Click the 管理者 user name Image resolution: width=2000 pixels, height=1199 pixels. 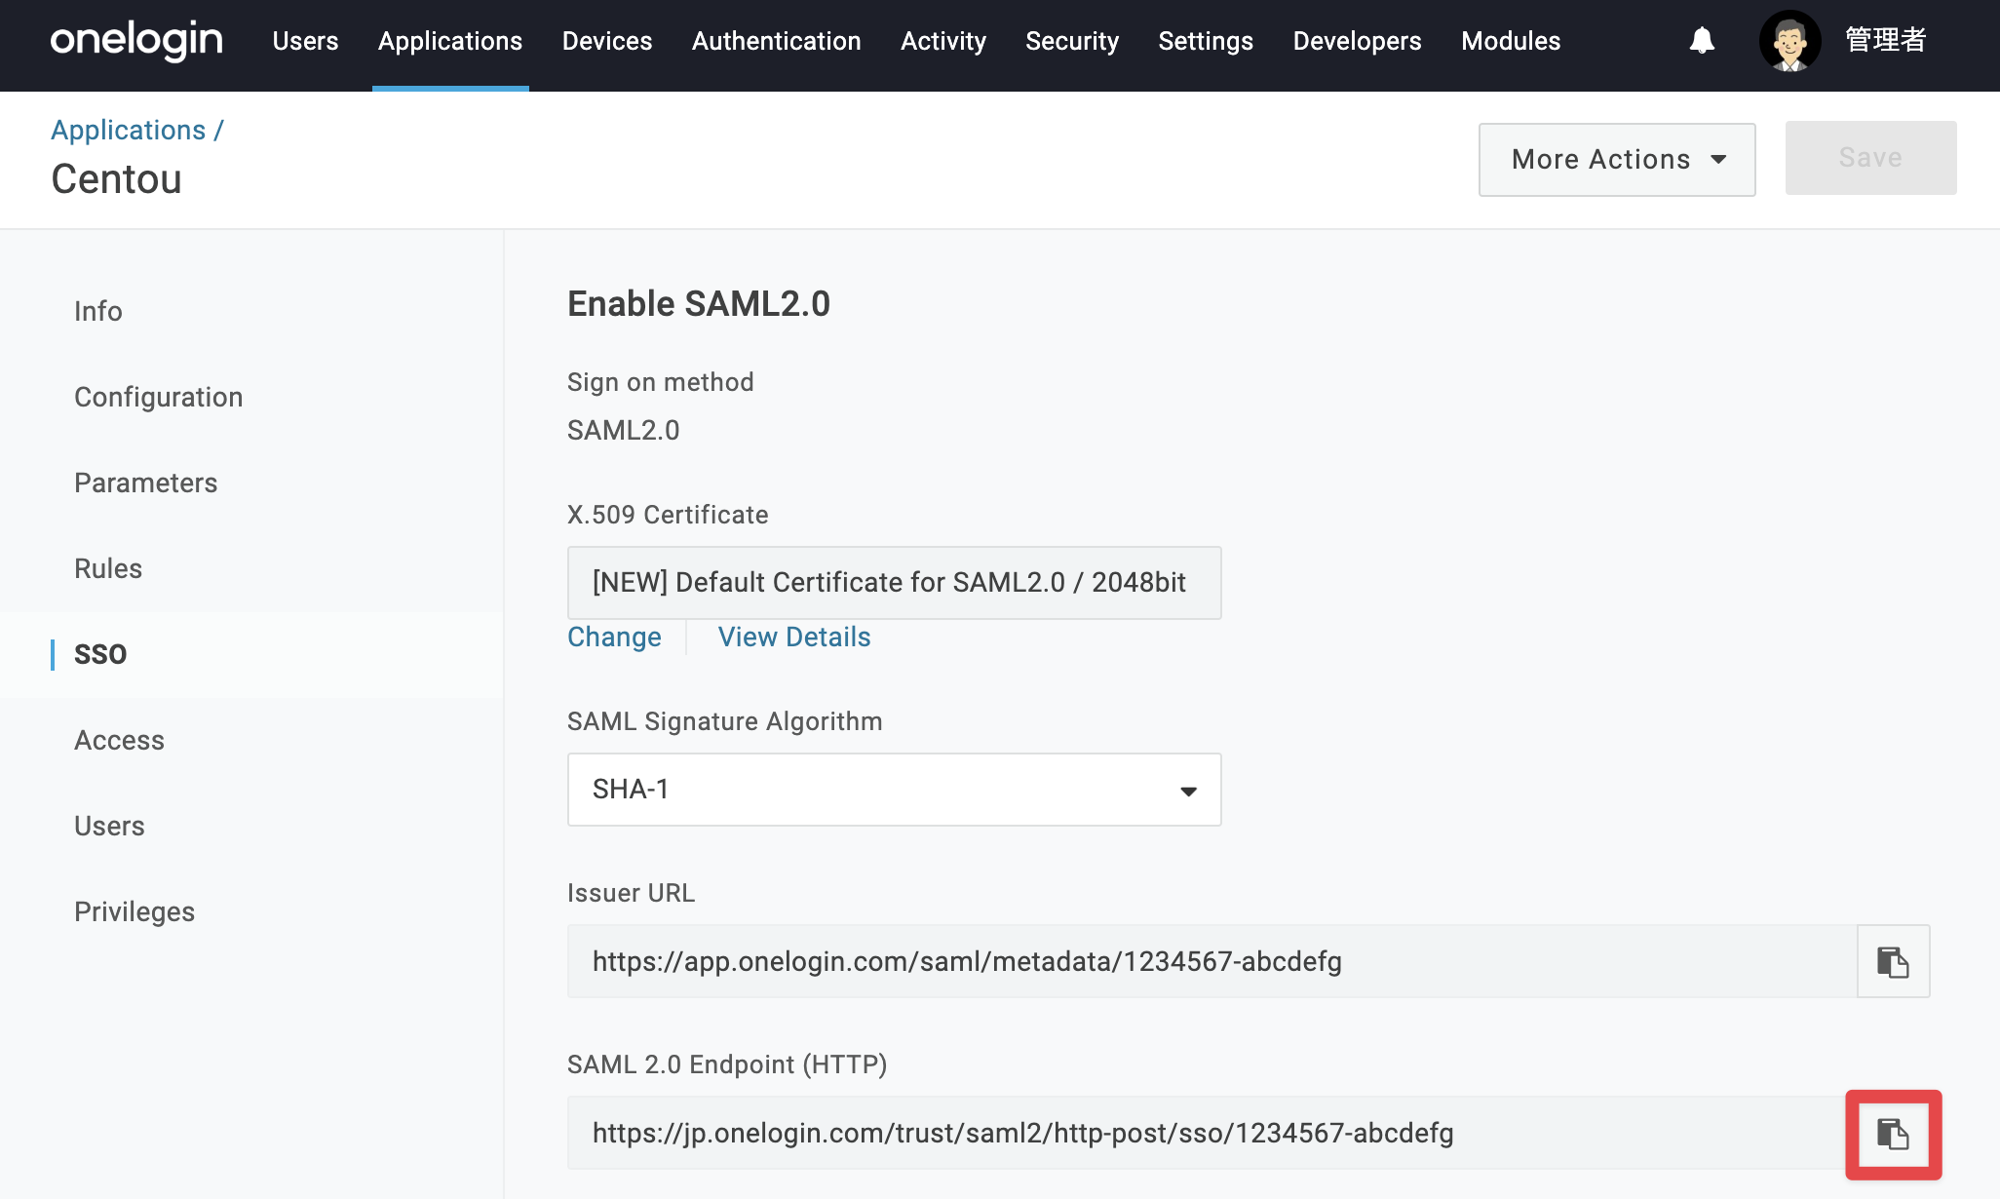point(1886,40)
